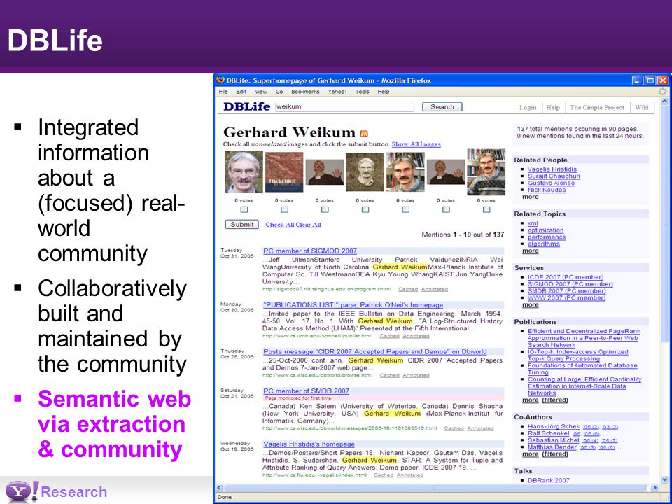Select the last photo with bookshelf background
Screen dimensions: 672x504
click(486, 172)
